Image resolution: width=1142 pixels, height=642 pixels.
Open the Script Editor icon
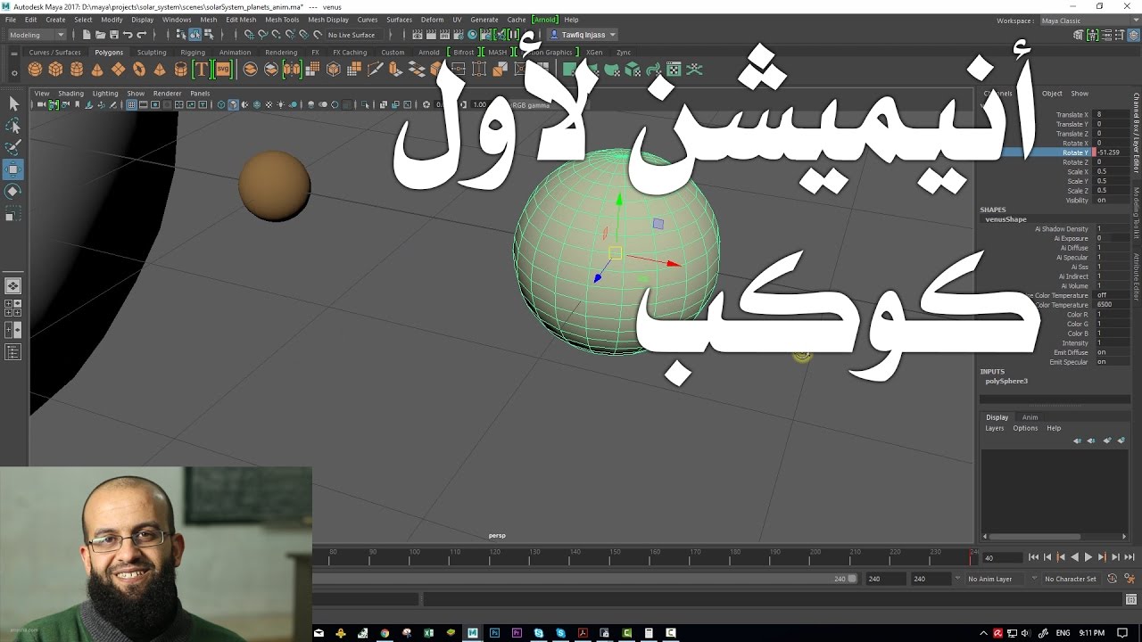point(1130,599)
